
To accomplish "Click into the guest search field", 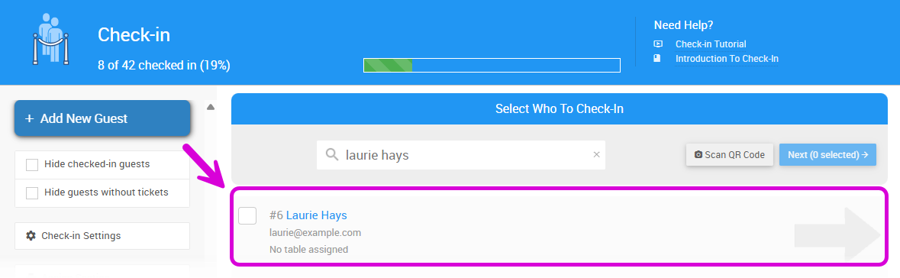I will coord(461,154).
